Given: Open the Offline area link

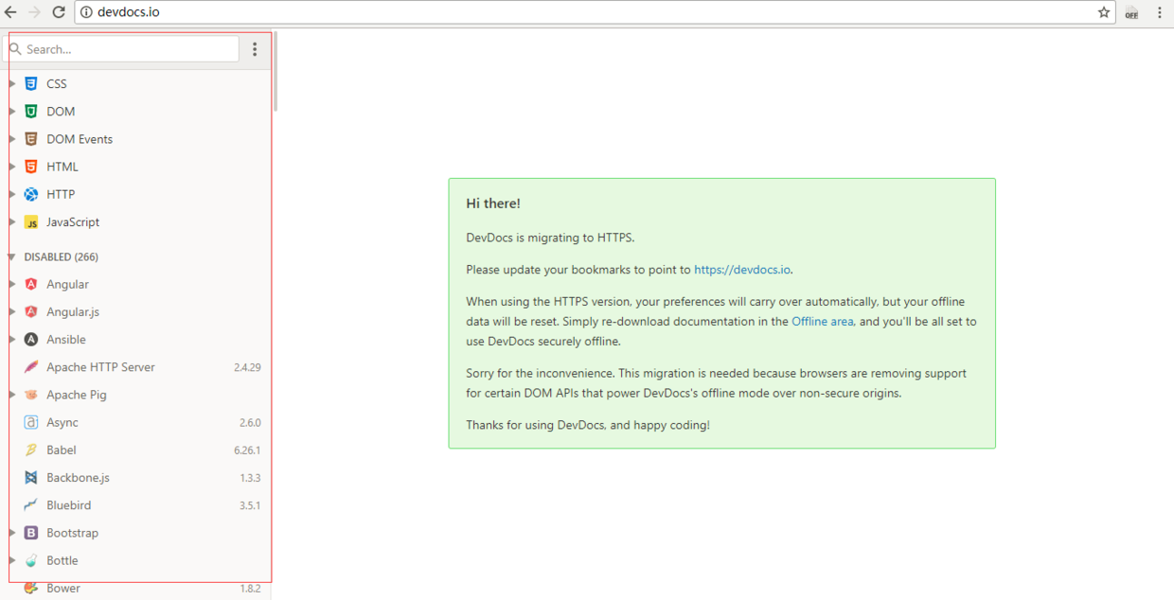Looking at the screenshot, I should tap(822, 322).
